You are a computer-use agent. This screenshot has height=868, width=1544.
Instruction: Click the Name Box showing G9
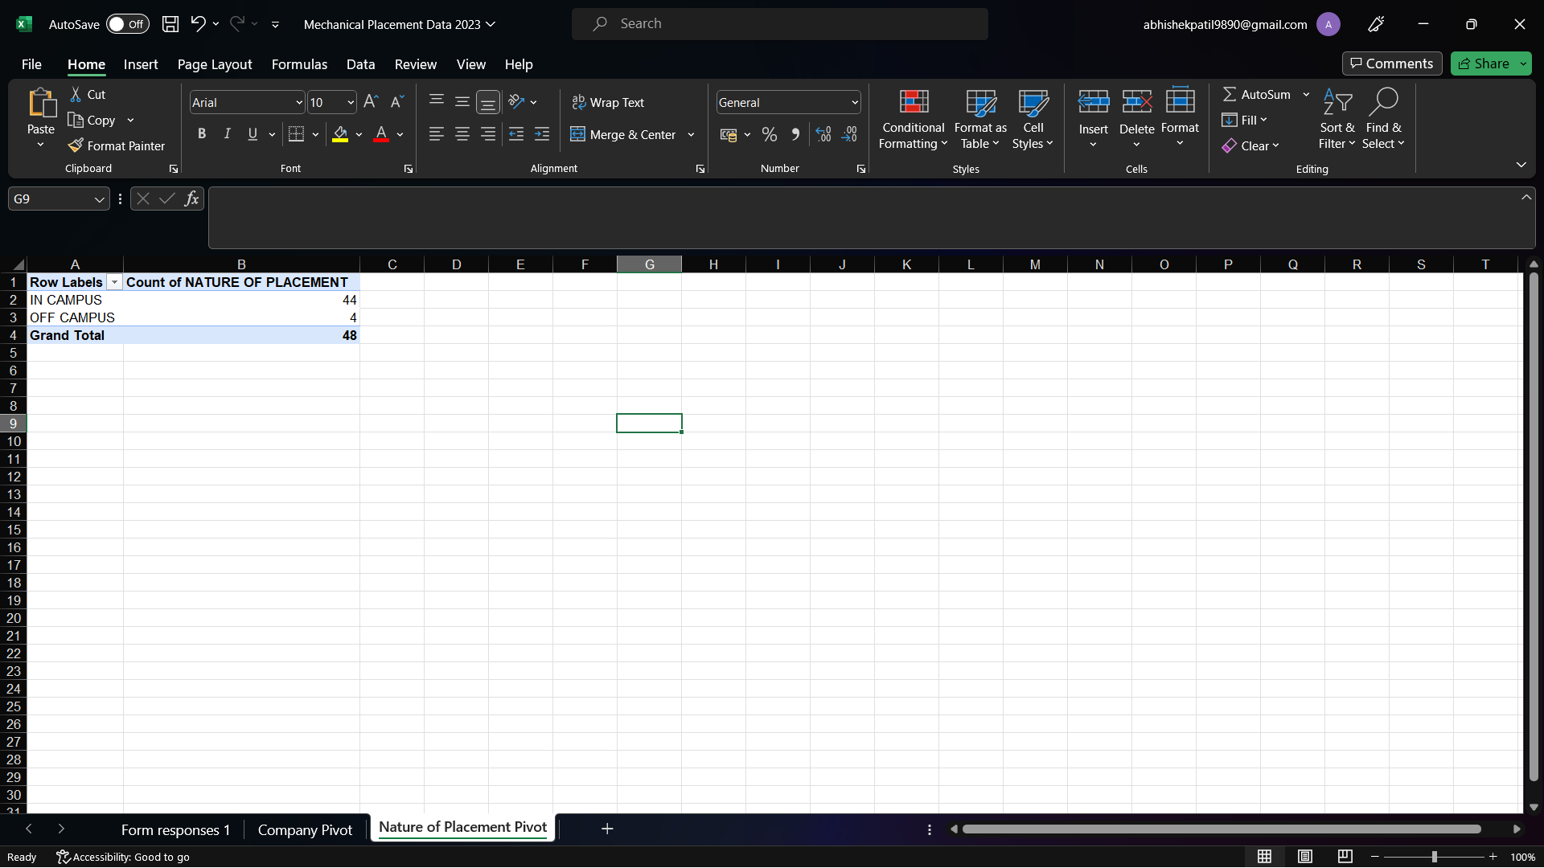pos(50,199)
